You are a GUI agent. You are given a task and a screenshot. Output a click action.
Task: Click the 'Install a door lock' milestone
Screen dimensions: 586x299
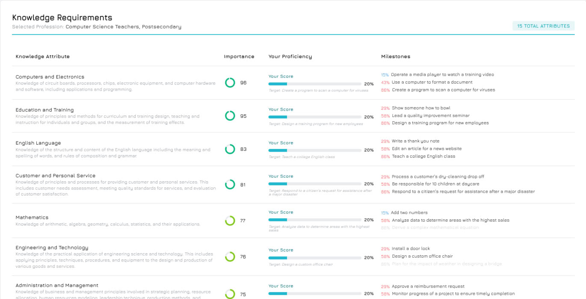coord(411,249)
